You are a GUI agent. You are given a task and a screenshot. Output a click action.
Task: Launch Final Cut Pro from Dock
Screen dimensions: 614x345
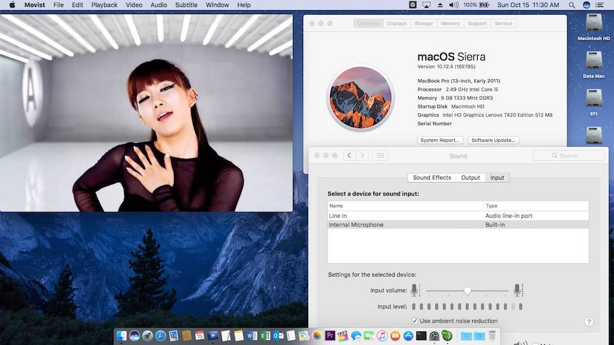coord(343,335)
